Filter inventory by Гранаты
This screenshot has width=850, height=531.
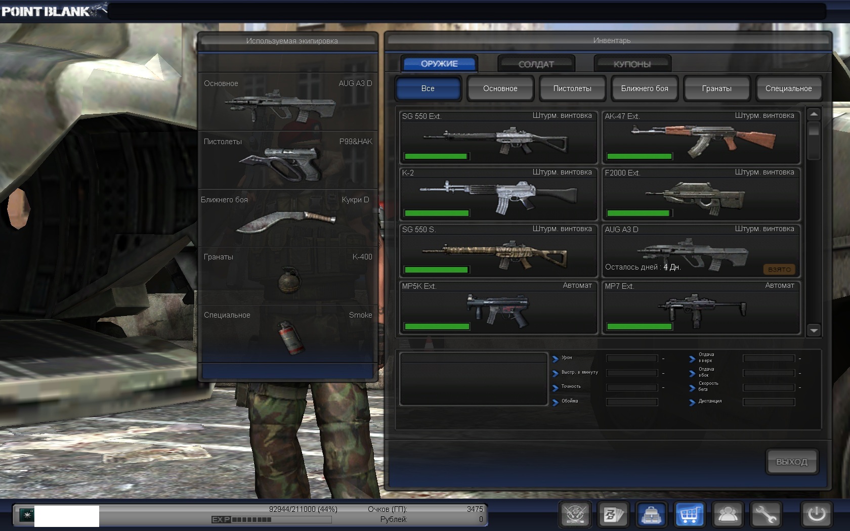point(716,88)
